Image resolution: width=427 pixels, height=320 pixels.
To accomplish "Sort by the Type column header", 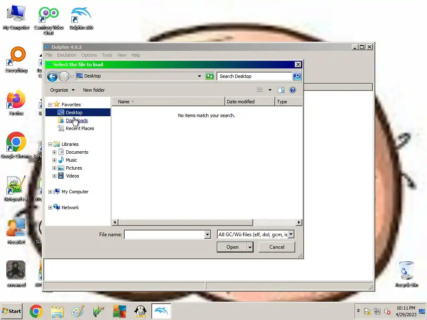I will point(289,102).
